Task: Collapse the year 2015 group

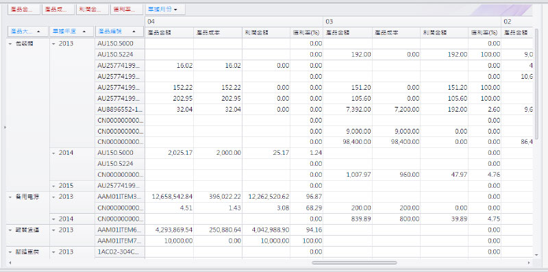Action: pos(53,186)
